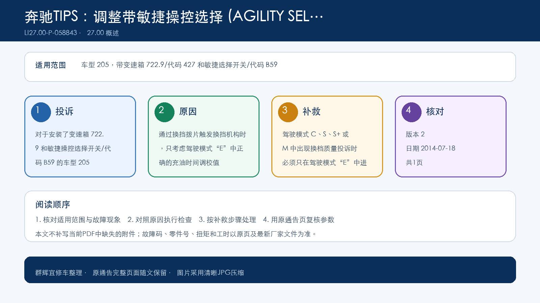The height and width of the screenshot is (303, 540).
Task: Click the orange number 3 circle
Action: click(288, 112)
